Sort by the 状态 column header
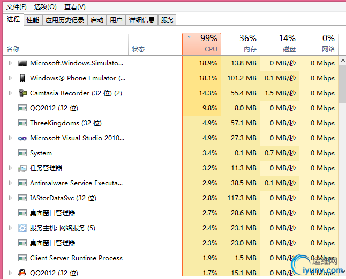 [x=155, y=44]
